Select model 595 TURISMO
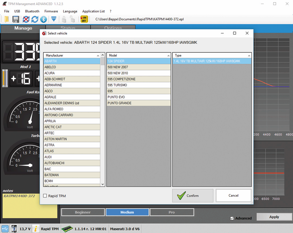 point(139,85)
